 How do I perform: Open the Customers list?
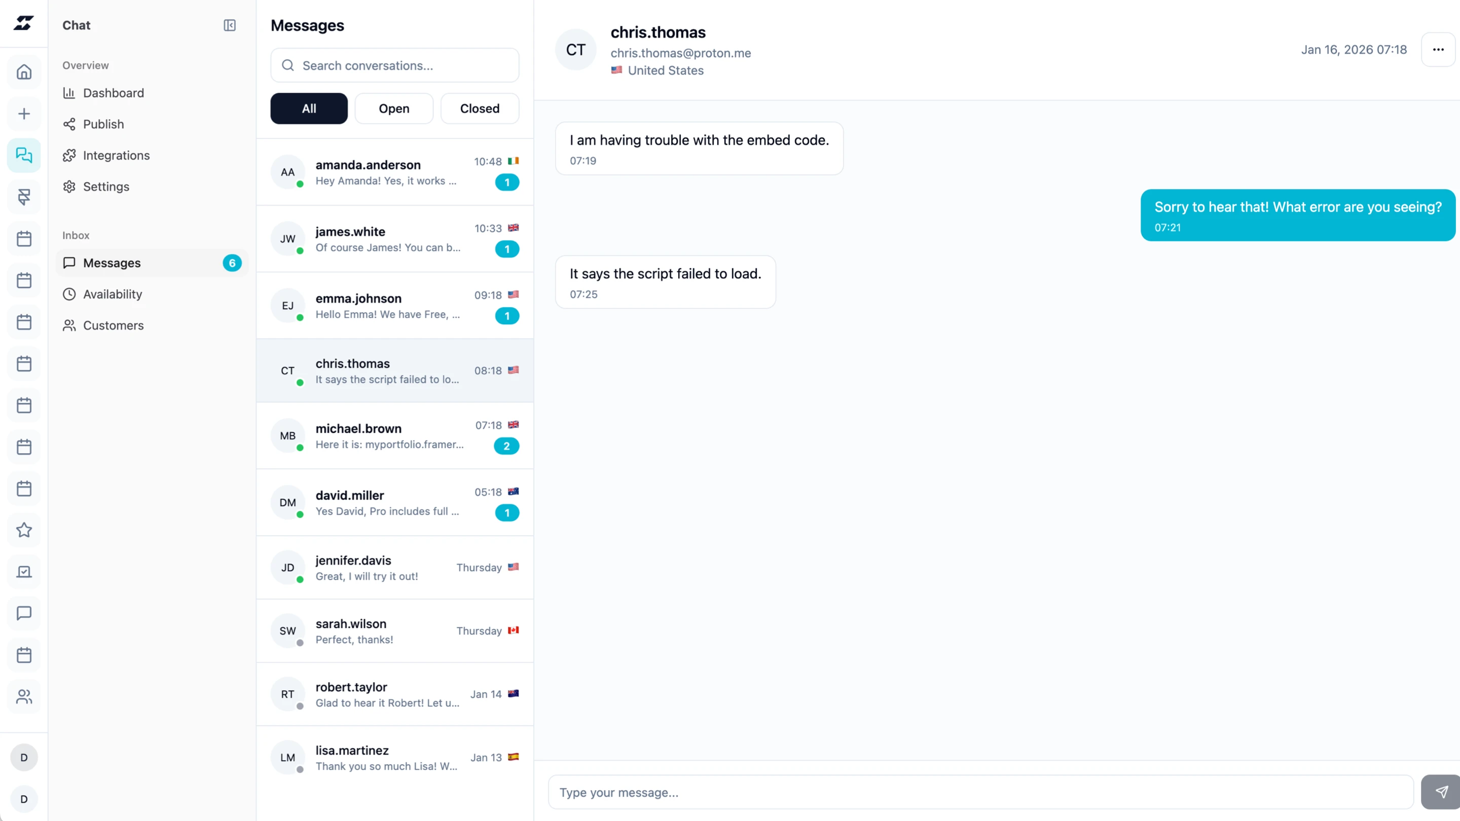pyautogui.click(x=114, y=325)
